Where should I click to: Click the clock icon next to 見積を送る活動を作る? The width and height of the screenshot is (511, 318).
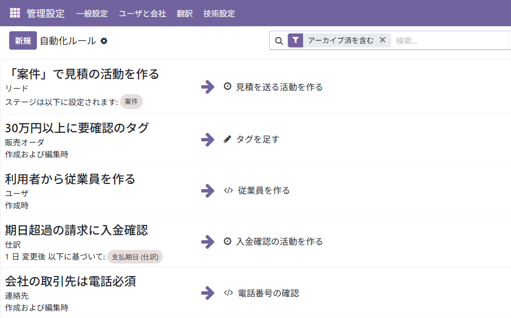click(x=228, y=86)
